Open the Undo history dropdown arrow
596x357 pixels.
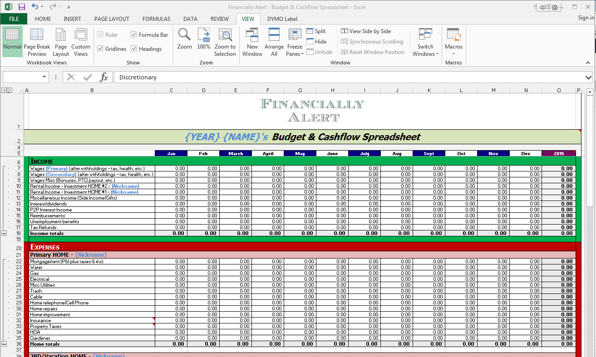[x=42, y=7]
